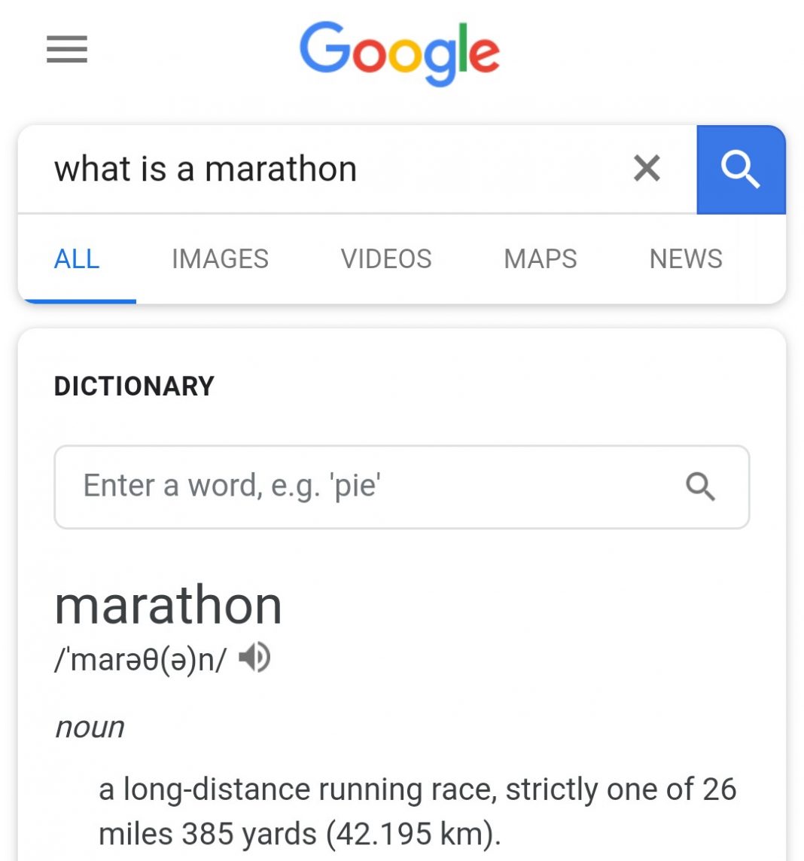This screenshot has height=861, width=804.
Task: Select the ALL results tab
Action: (x=77, y=259)
